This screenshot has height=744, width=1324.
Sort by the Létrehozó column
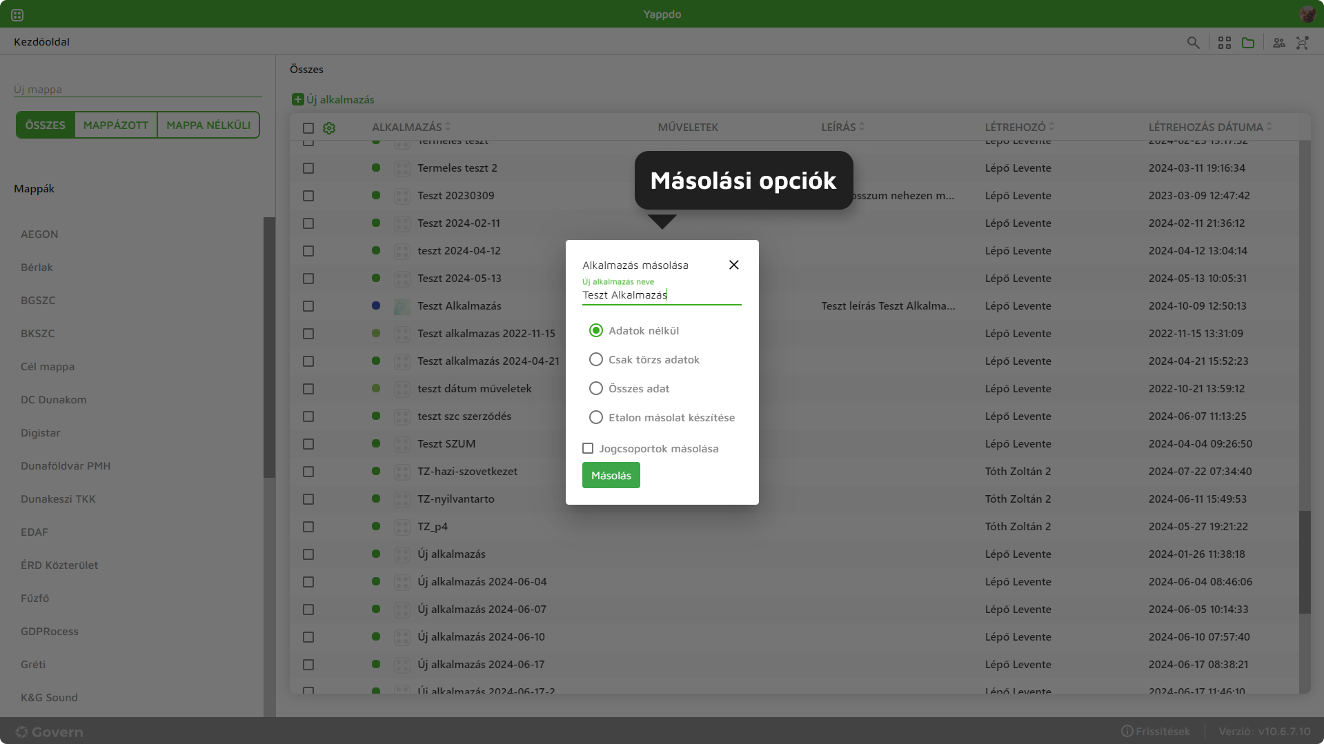[x=1051, y=127]
